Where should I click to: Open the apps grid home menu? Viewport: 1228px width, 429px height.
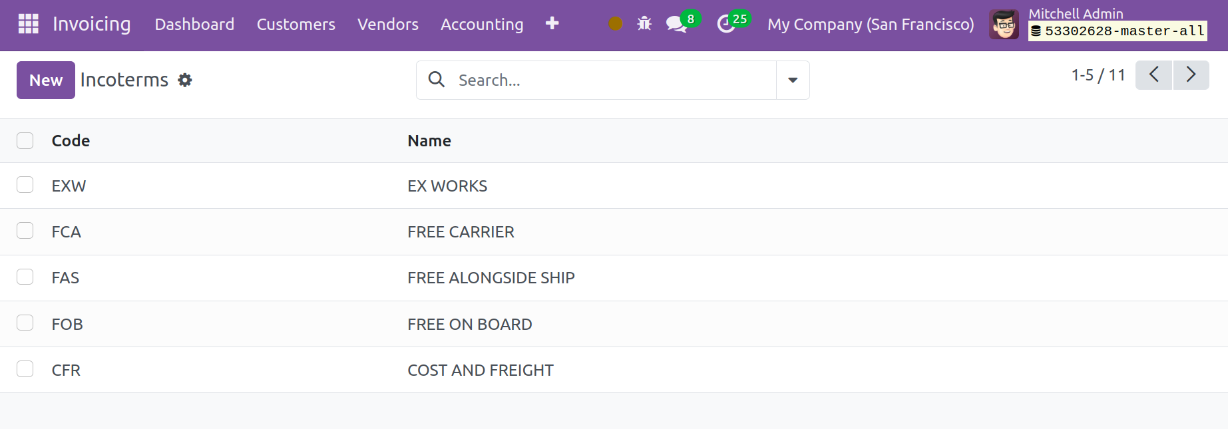28,24
